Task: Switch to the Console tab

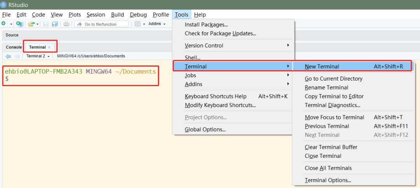Action: [x=14, y=47]
